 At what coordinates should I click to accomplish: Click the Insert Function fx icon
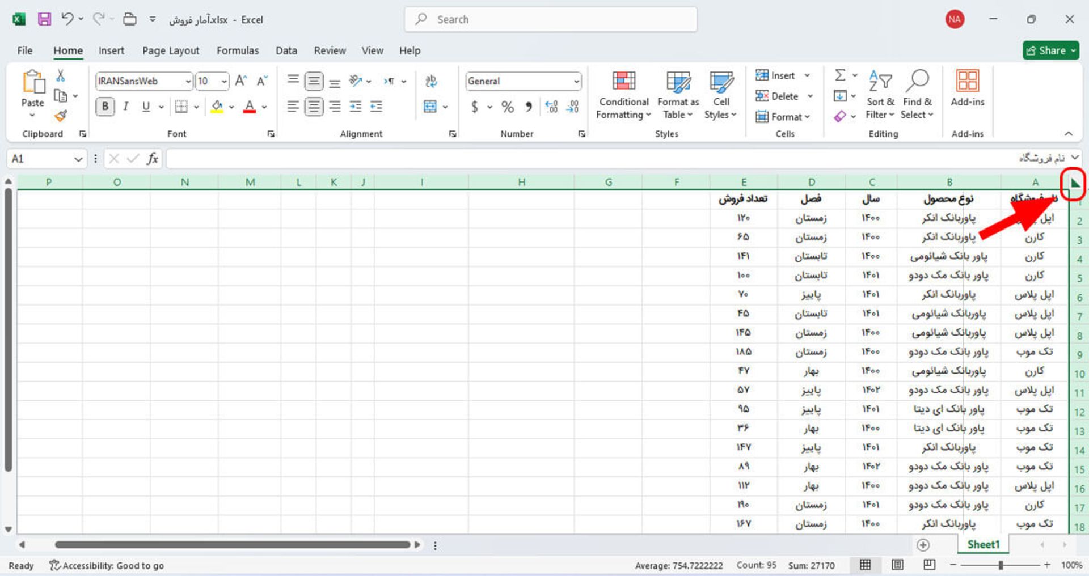pos(152,159)
